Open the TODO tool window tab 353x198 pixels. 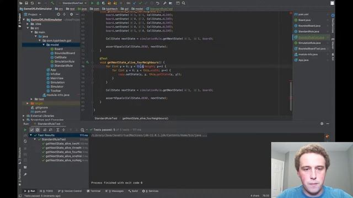pyautogui.click(x=46, y=191)
